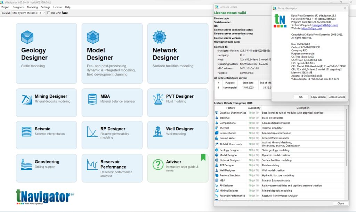Open the tnavigator@rfdyn.com support link

tap(325, 25)
